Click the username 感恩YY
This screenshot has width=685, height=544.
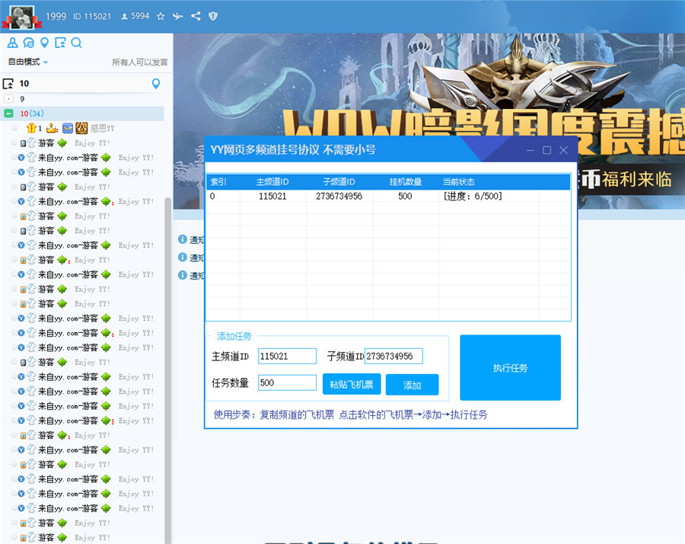coord(102,128)
